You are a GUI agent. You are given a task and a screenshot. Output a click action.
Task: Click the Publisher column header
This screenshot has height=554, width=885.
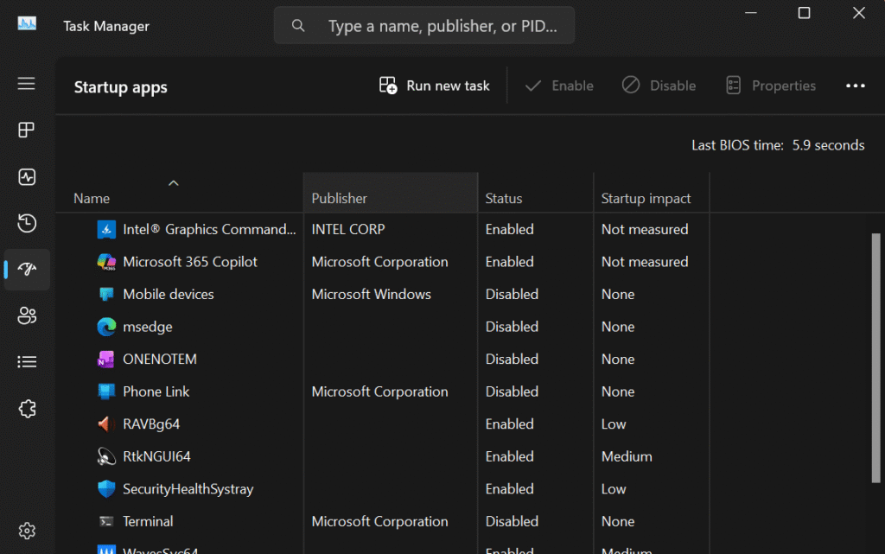[339, 198]
